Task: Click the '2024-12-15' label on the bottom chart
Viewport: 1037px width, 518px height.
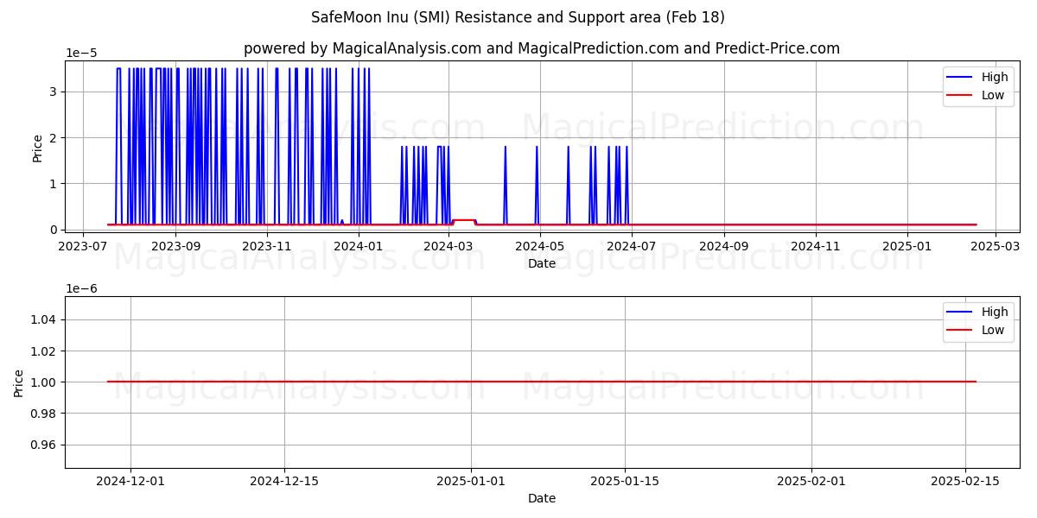Action: [284, 481]
